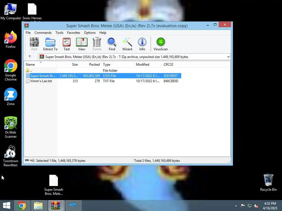Viewport: 282px width, 211px height.
Task: Select the Sonic Heroes desktop file
Action: pyautogui.click(x=32, y=11)
